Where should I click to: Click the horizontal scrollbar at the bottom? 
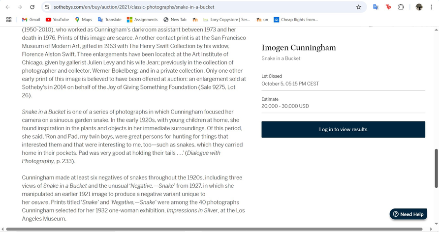(217, 229)
